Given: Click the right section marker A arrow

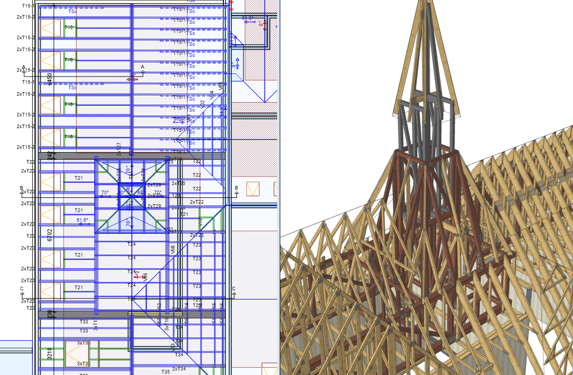Looking at the screenshot, I should (142, 68).
